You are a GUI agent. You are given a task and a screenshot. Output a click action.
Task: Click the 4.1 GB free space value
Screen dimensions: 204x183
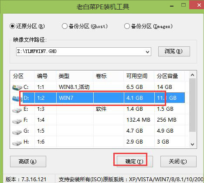(x=135, y=98)
